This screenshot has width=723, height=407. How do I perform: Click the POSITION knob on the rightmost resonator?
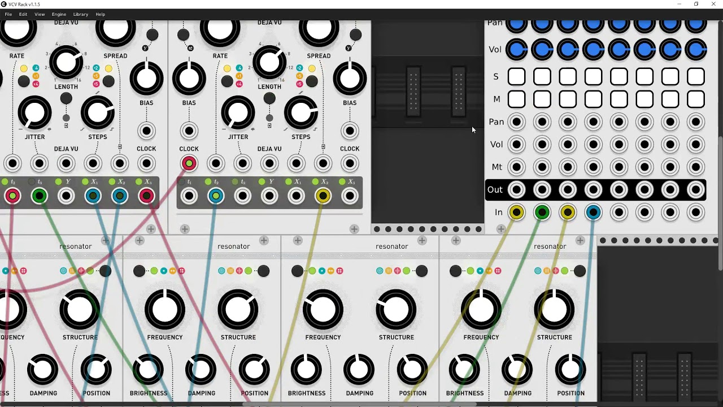570,370
